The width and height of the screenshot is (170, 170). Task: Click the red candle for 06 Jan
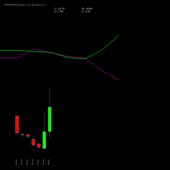[x=33, y=142]
